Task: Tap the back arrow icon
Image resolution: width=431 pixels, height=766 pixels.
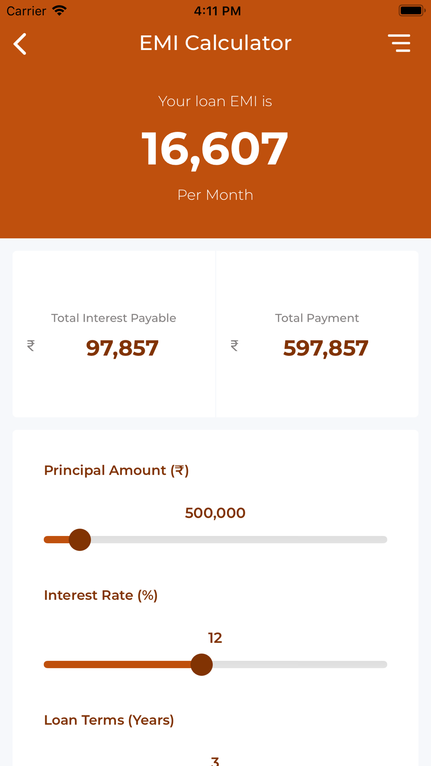Action: pos(20,44)
